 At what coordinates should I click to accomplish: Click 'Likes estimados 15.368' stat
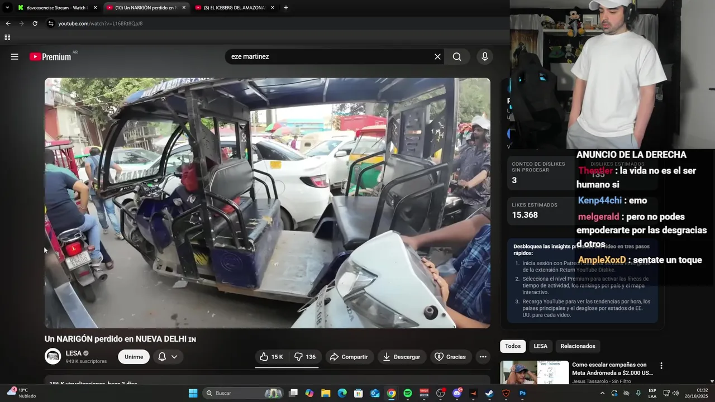click(542, 210)
